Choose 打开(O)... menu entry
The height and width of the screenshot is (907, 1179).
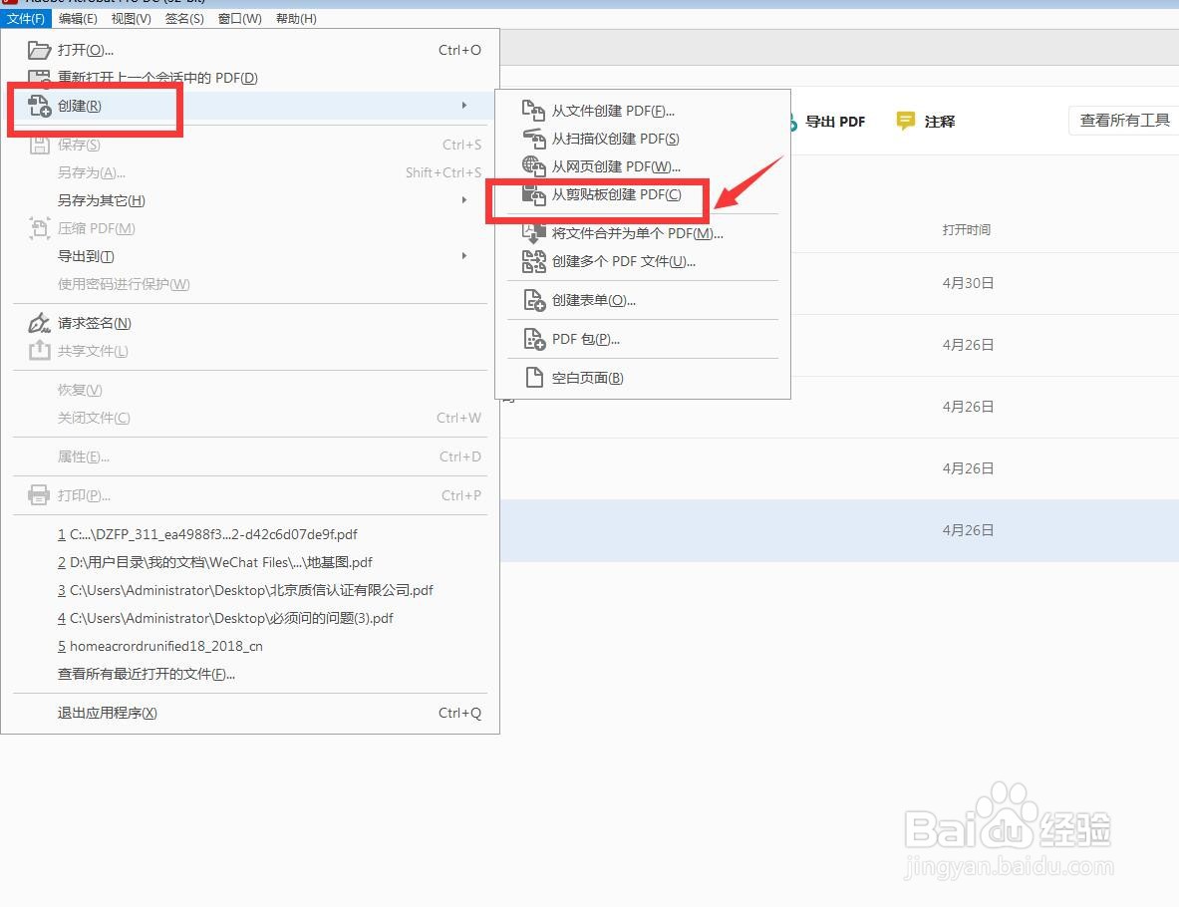pyautogui.click(x=249, y=51)
